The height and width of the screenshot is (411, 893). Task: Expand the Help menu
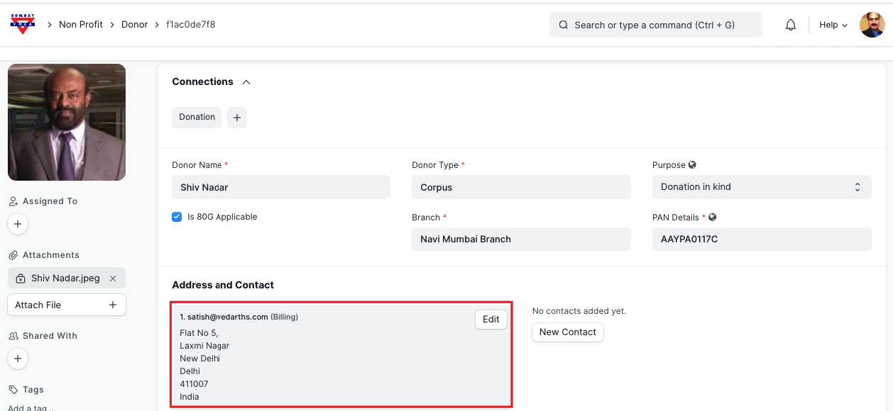tap(833, 25)
